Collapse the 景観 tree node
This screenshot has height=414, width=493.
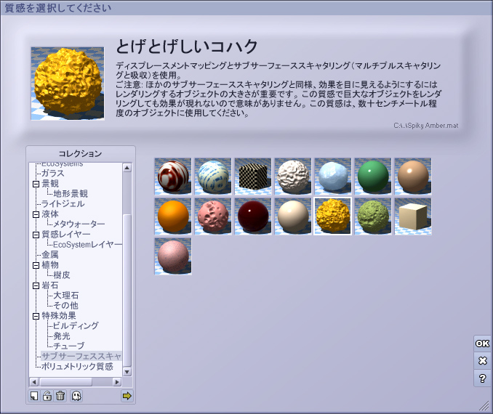pos(36,184)
